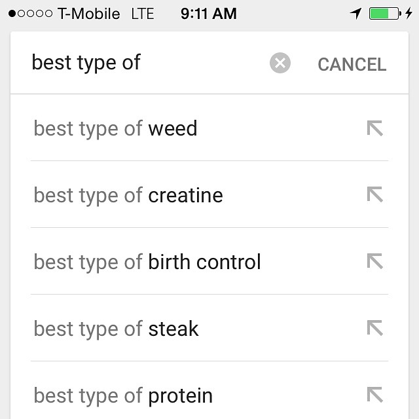
Task: Tap the LTE network indicator
Action: pos(143,14)
